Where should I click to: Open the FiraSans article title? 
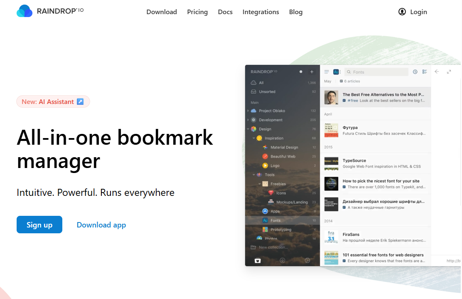pos(351,235)
